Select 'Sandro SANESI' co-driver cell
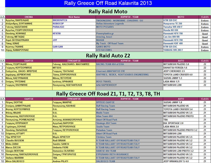 pyautogui.click(x=74, y=144)
